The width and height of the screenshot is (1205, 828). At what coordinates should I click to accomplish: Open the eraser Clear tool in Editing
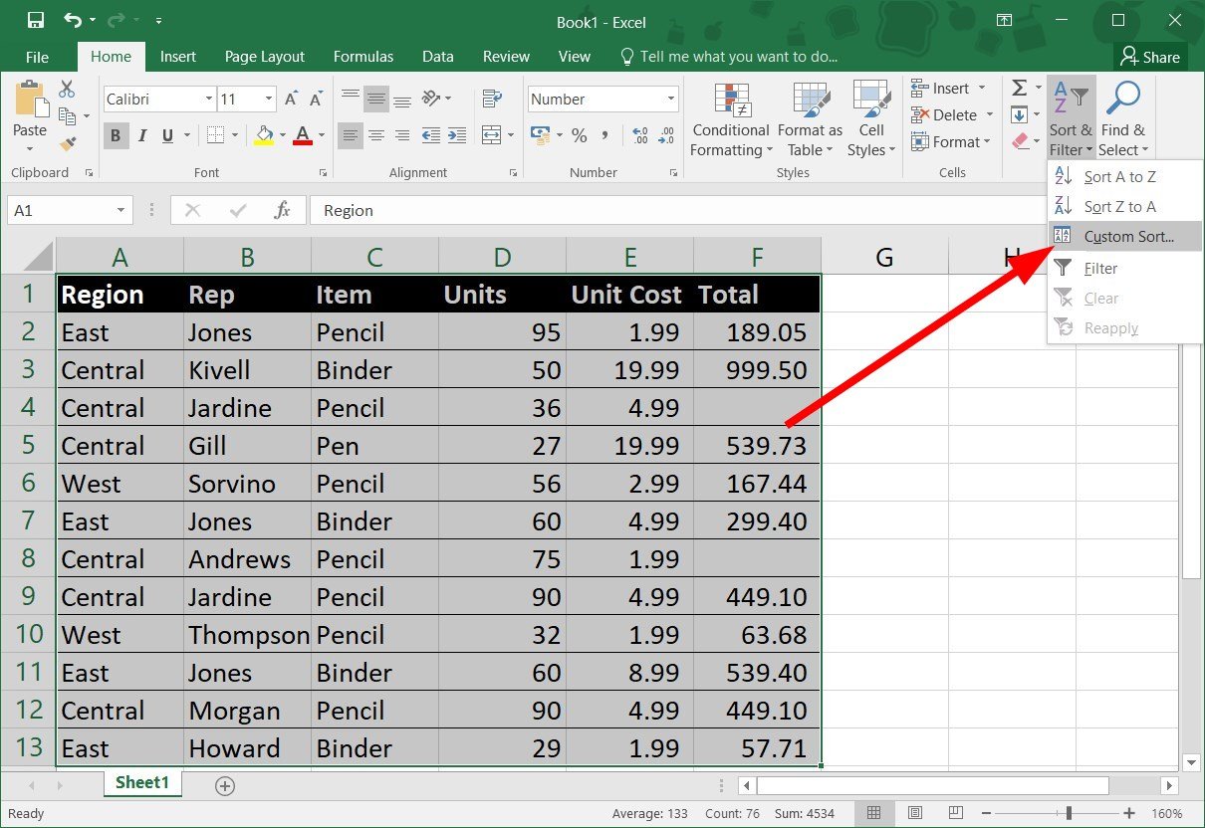[x=1019, y=142]
